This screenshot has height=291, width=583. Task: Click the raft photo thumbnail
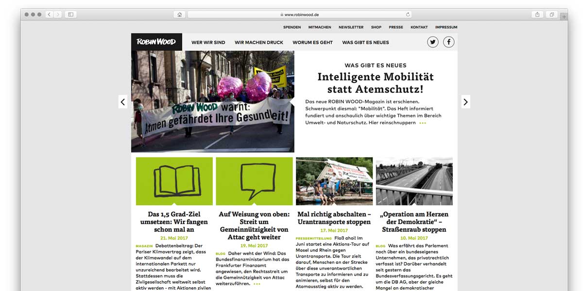coord(334,181)
